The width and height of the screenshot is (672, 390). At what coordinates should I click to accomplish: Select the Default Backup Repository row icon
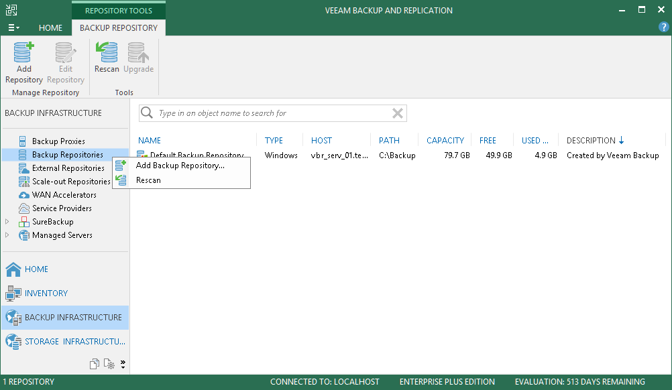(x=142, y=154)
